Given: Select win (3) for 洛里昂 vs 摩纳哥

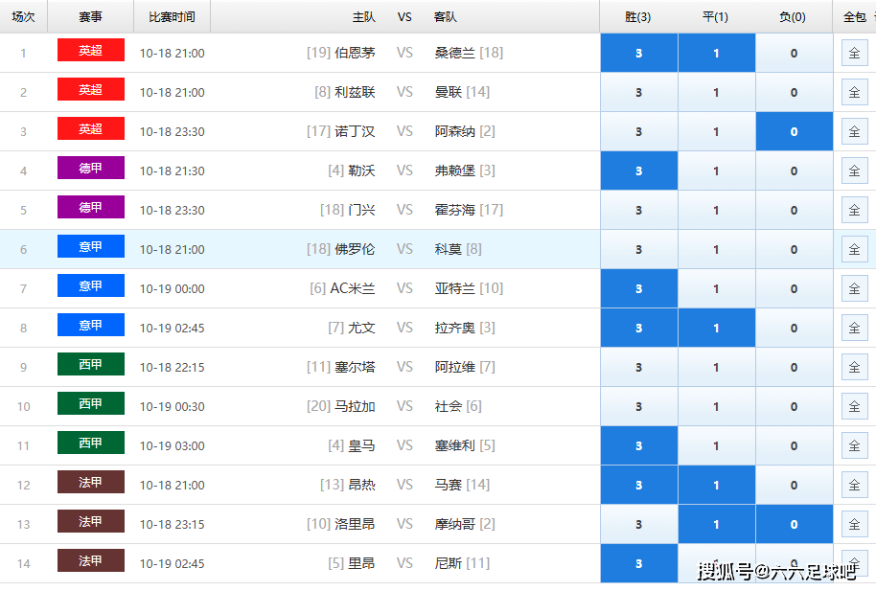Looking at the screenshot, I should click(639, 525).
